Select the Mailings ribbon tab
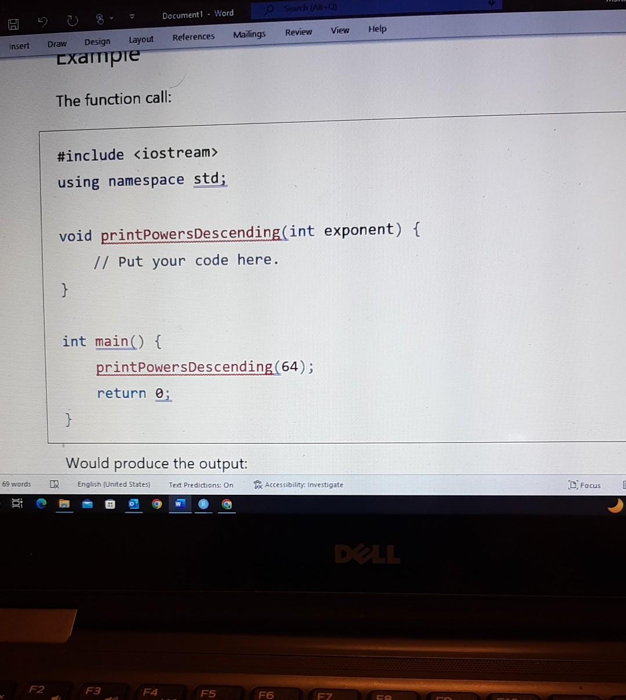Screen dimensions: 626x700 (249, 34)
